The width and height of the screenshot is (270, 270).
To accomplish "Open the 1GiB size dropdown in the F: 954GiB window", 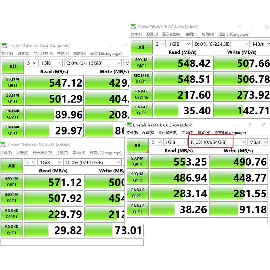I will pyautogui.click(x=175, y=142).
